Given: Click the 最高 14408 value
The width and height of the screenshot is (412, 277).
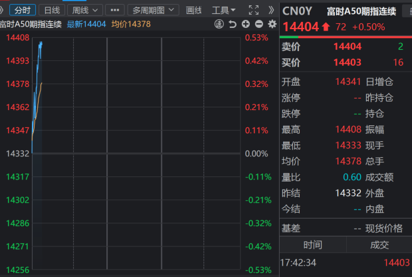Looking at the screenshot, I should point(348,129).
